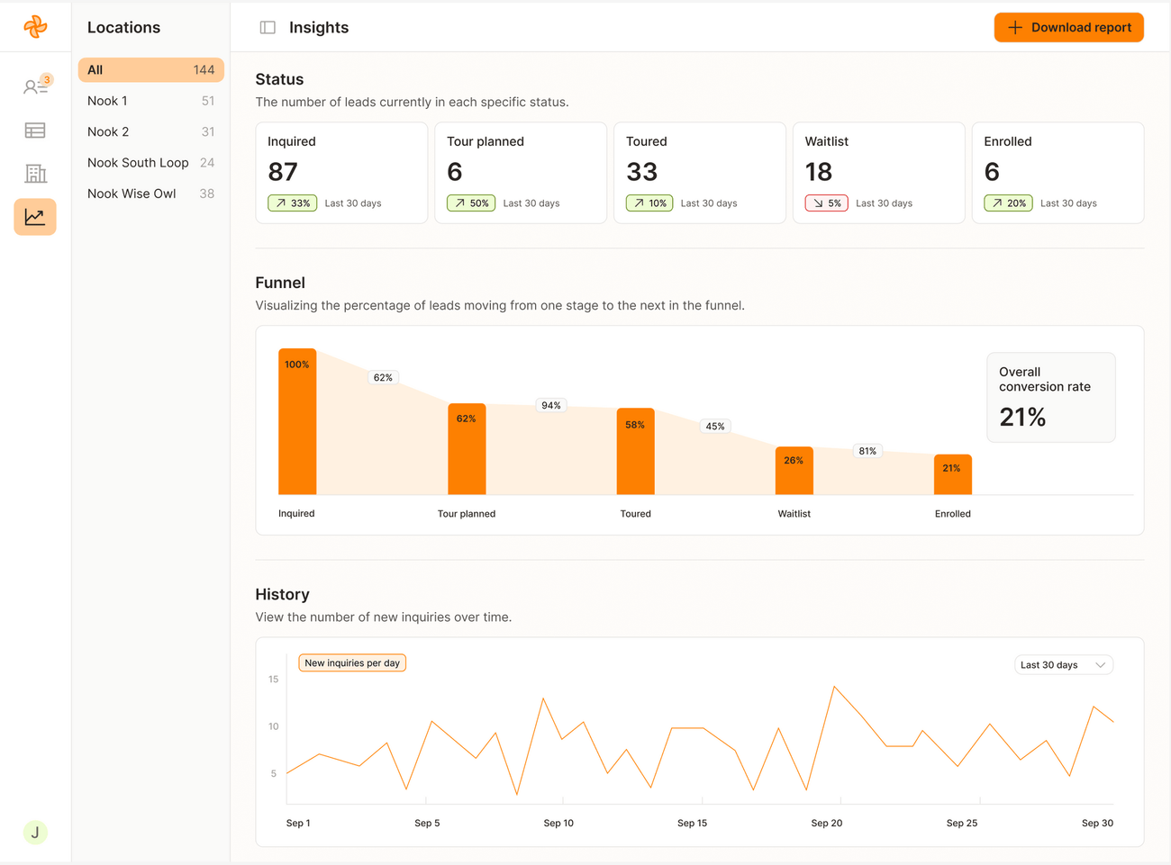Open the J user avatar
The height and width of the screenshot is (865, 1171).
pos(35,833)
